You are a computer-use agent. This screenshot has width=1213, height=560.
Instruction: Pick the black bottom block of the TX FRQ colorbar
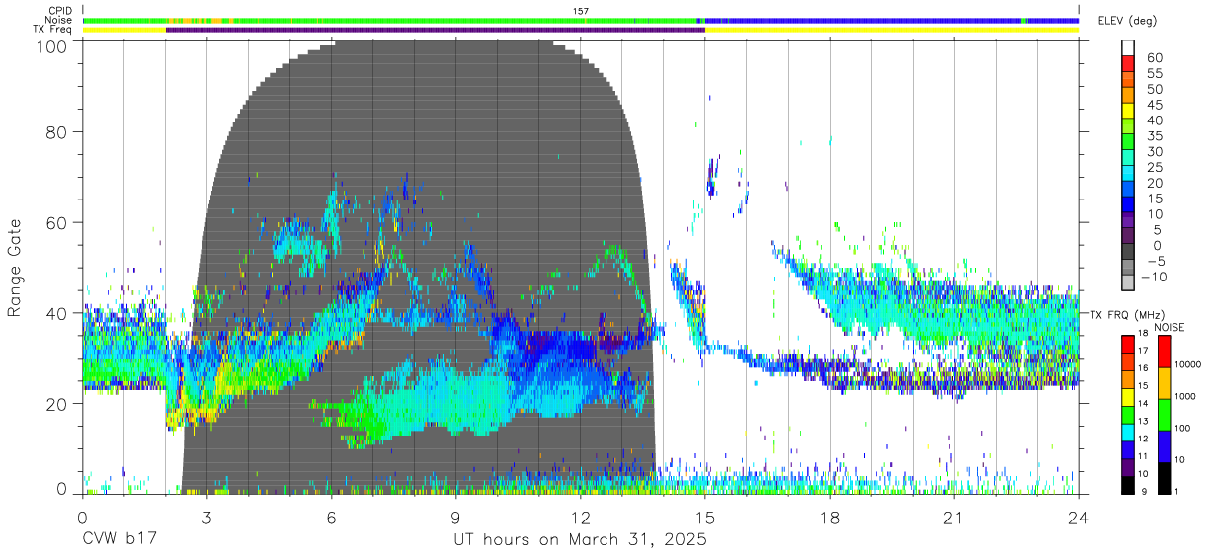(1128, 485)
